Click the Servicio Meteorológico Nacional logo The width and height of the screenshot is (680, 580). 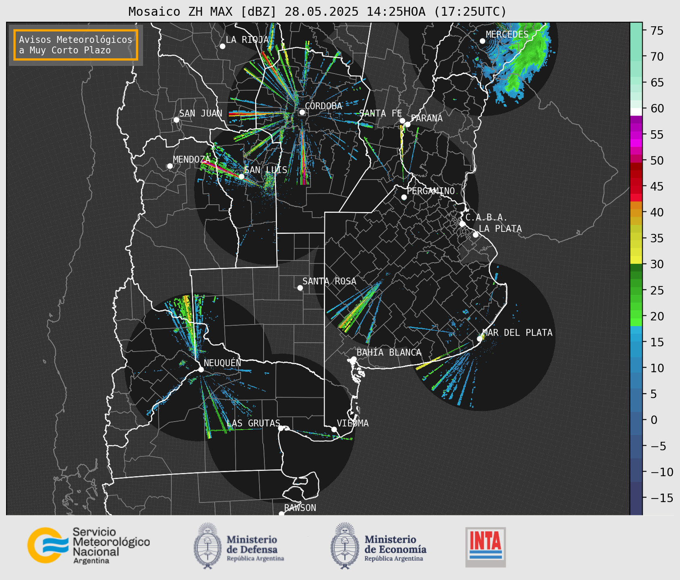pyautogui.click(x=88, y=545)
